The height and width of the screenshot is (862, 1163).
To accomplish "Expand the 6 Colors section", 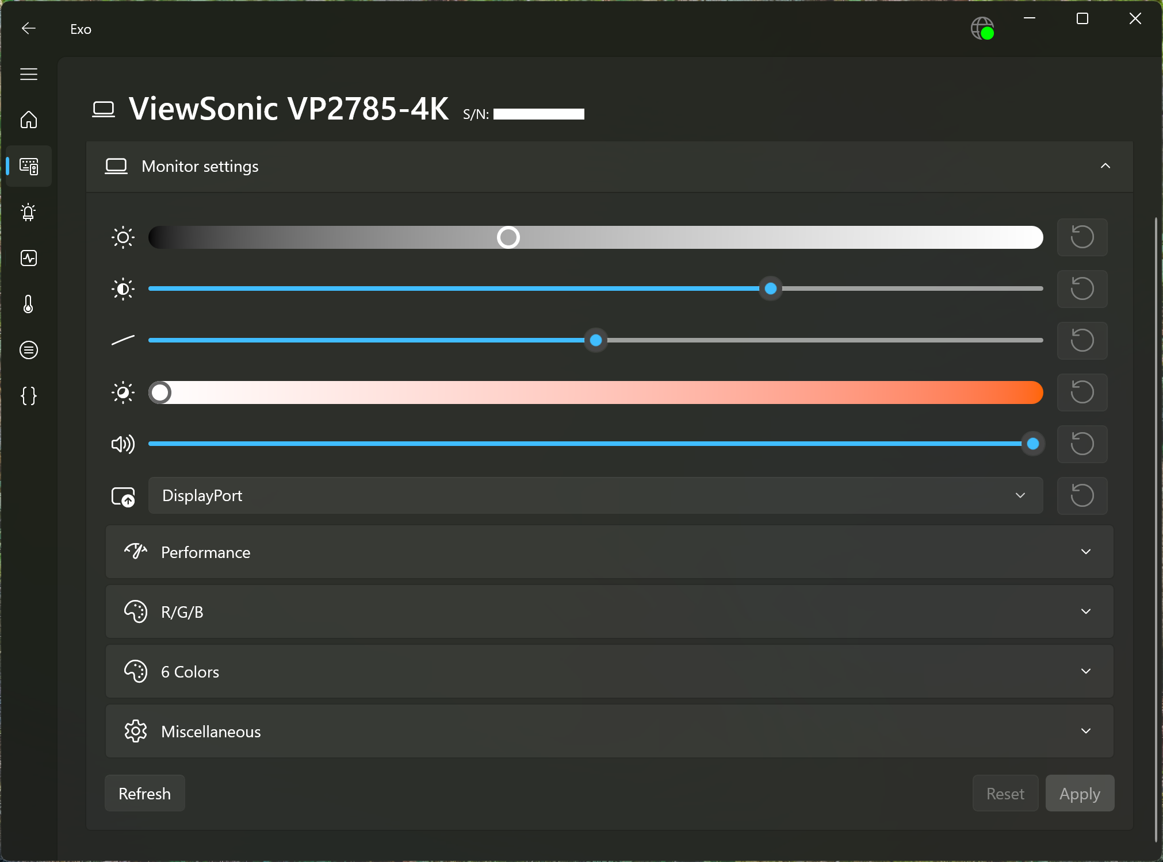I will coord(610,672).
